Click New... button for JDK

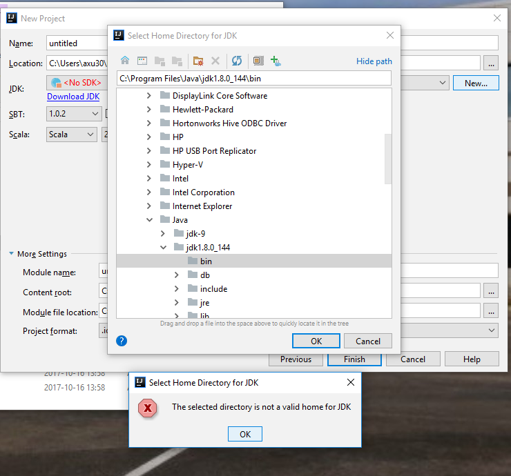(476, 83)
